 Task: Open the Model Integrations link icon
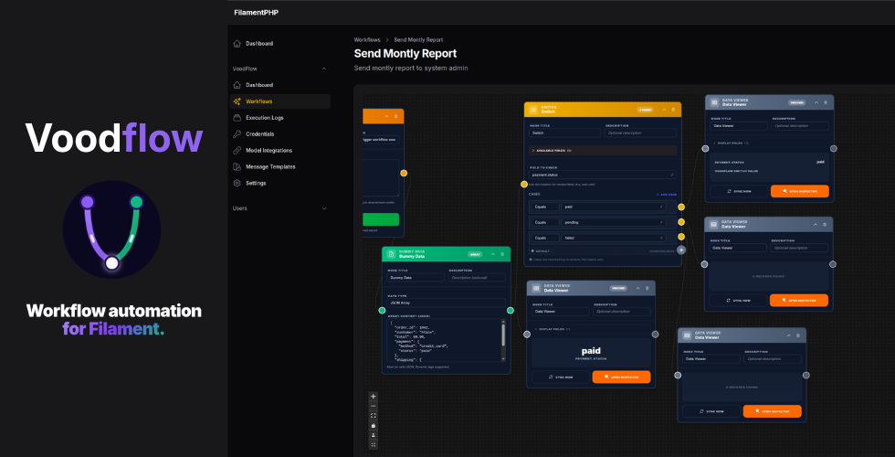pos(237,151)
